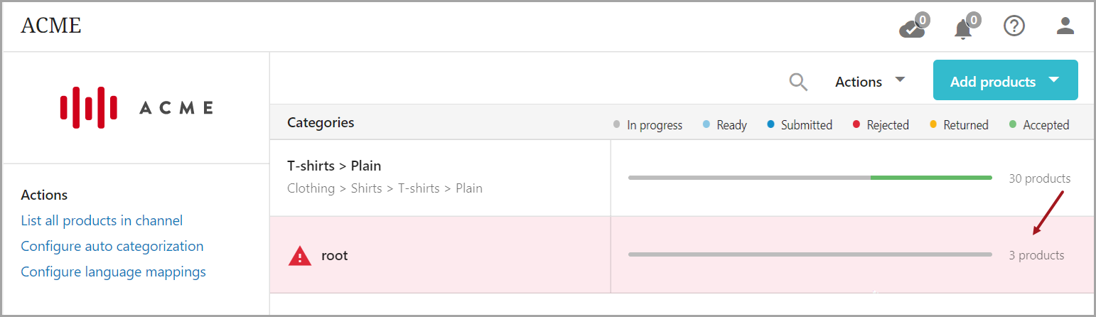Open the notifications bell
This screenshot has height=317, width=1096.
(x=964, y=28)
